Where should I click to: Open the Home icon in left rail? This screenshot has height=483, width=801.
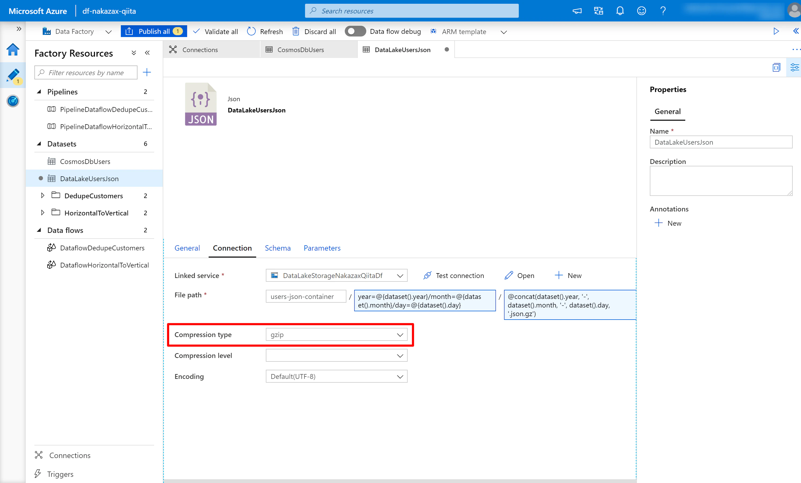point(13,50)
